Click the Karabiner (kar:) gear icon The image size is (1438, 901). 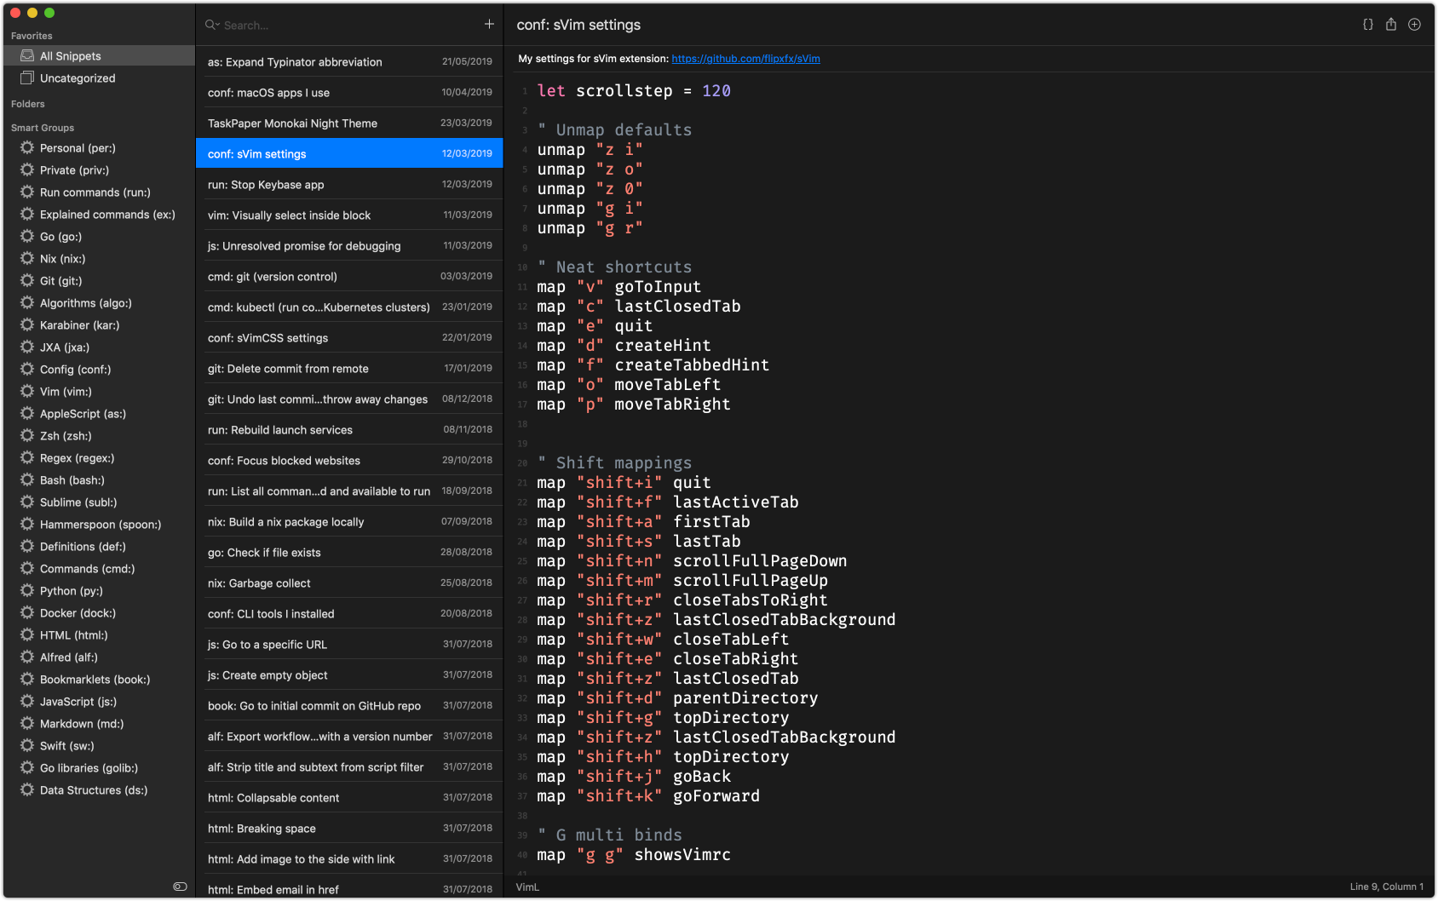27,325
